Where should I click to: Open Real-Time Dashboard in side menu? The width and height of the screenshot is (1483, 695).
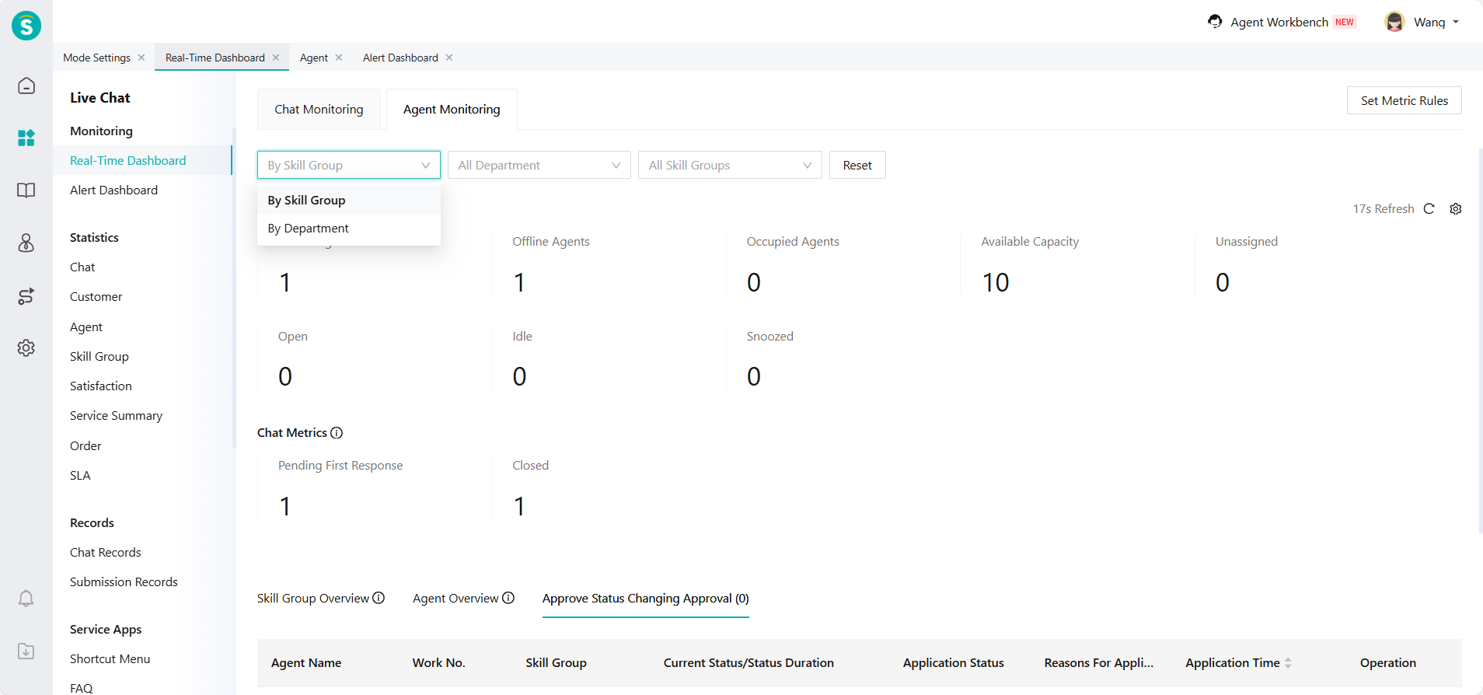(x=128, y=160)
